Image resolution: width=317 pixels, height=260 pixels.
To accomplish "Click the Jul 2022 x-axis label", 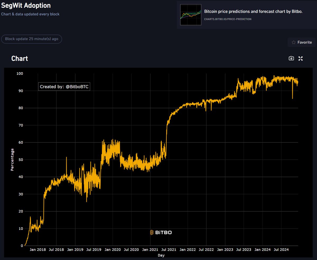I will (x=206, y=249).
